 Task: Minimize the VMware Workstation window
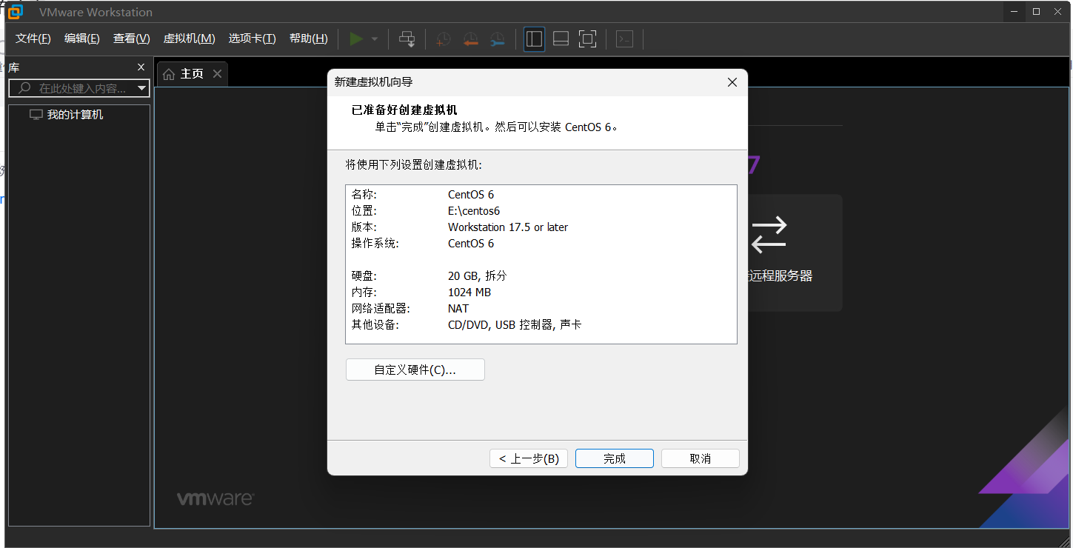tap(1016, 11)
